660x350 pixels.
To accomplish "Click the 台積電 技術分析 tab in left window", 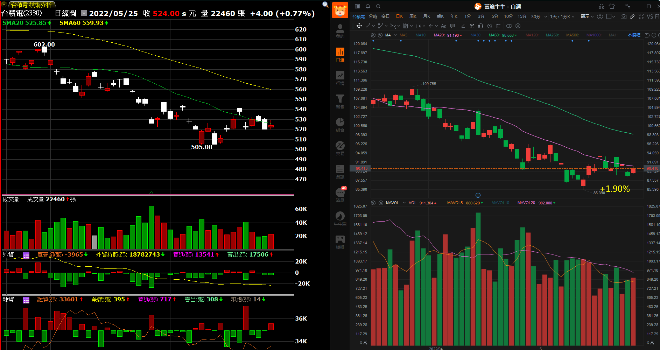I will [x=31, y=5].
